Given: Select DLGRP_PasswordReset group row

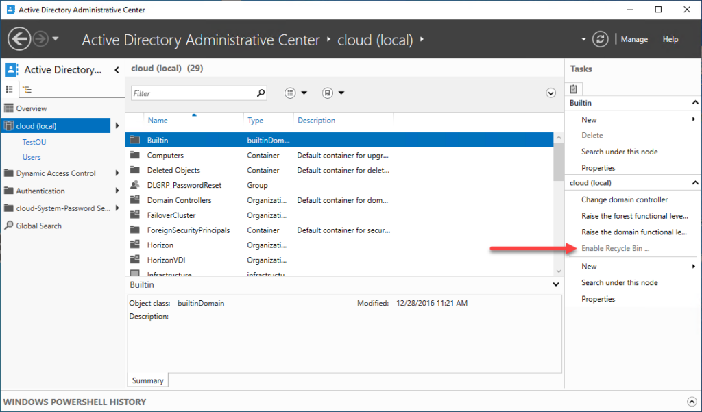Looking at the screenshot, I should 339,185.
